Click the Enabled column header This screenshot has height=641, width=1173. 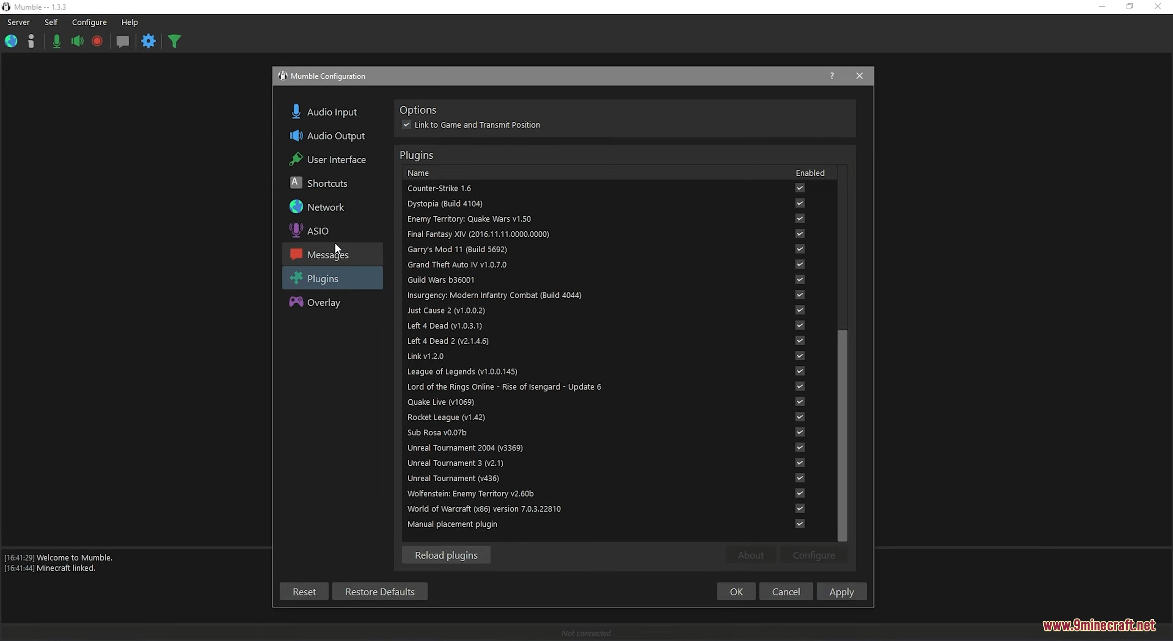click(814, 173)
